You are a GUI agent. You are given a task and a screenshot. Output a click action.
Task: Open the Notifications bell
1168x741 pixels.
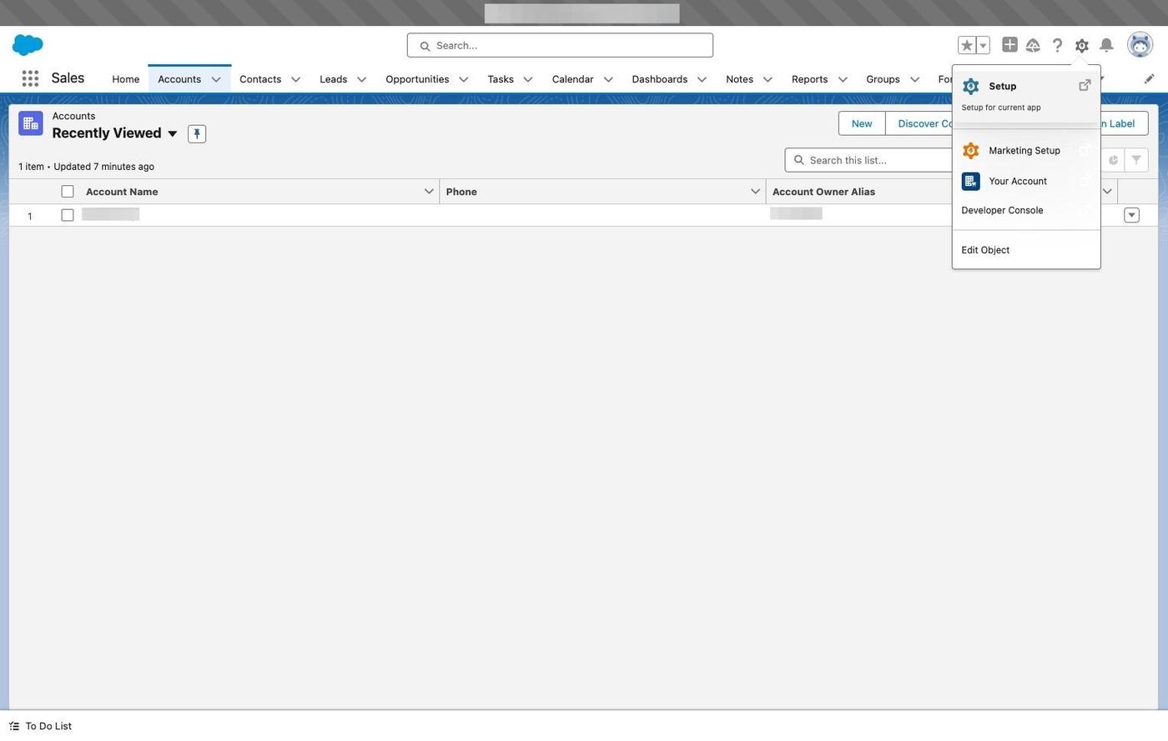1106,45
